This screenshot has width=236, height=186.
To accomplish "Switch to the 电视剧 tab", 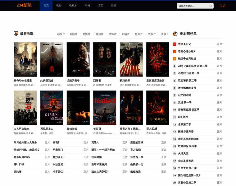I will coord(73,6).
